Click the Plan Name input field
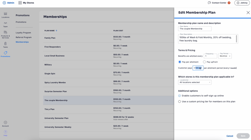The image size is (251, 140). click(195, 29)
